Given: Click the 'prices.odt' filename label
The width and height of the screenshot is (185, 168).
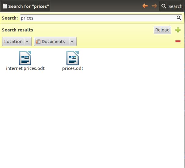Looking at the screenshot, I should [73, 68].
